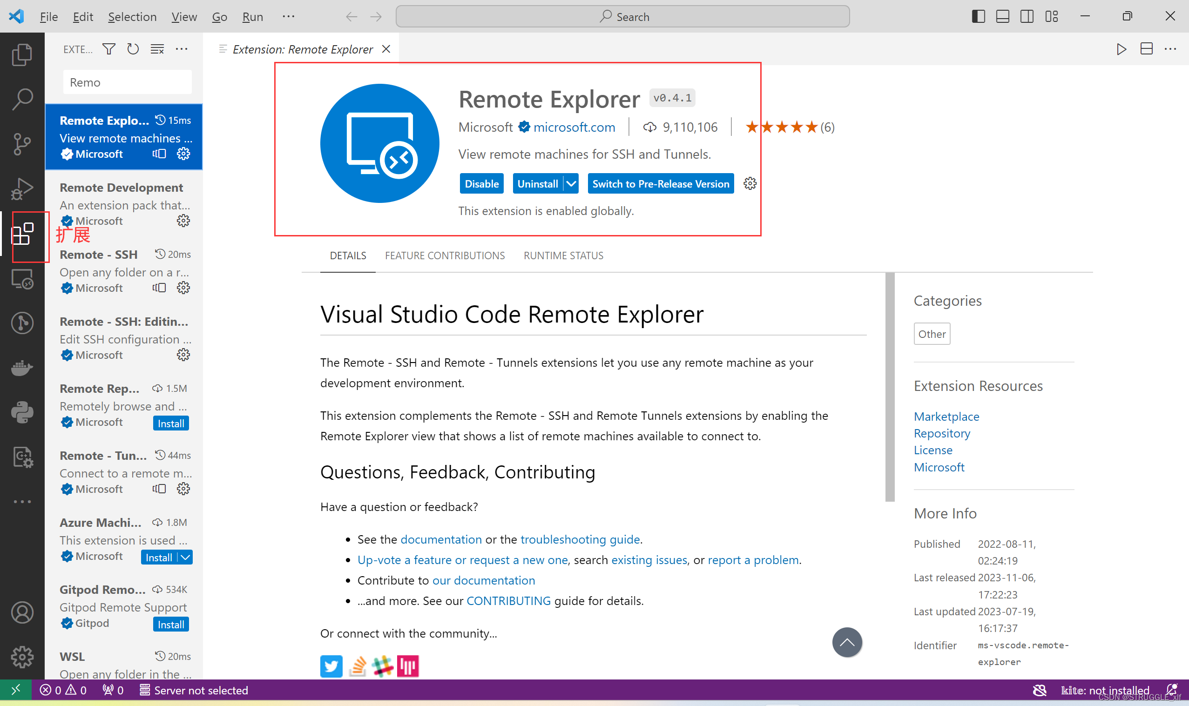
Task: Click the filter extensions funnel icon
Action: 109,49
